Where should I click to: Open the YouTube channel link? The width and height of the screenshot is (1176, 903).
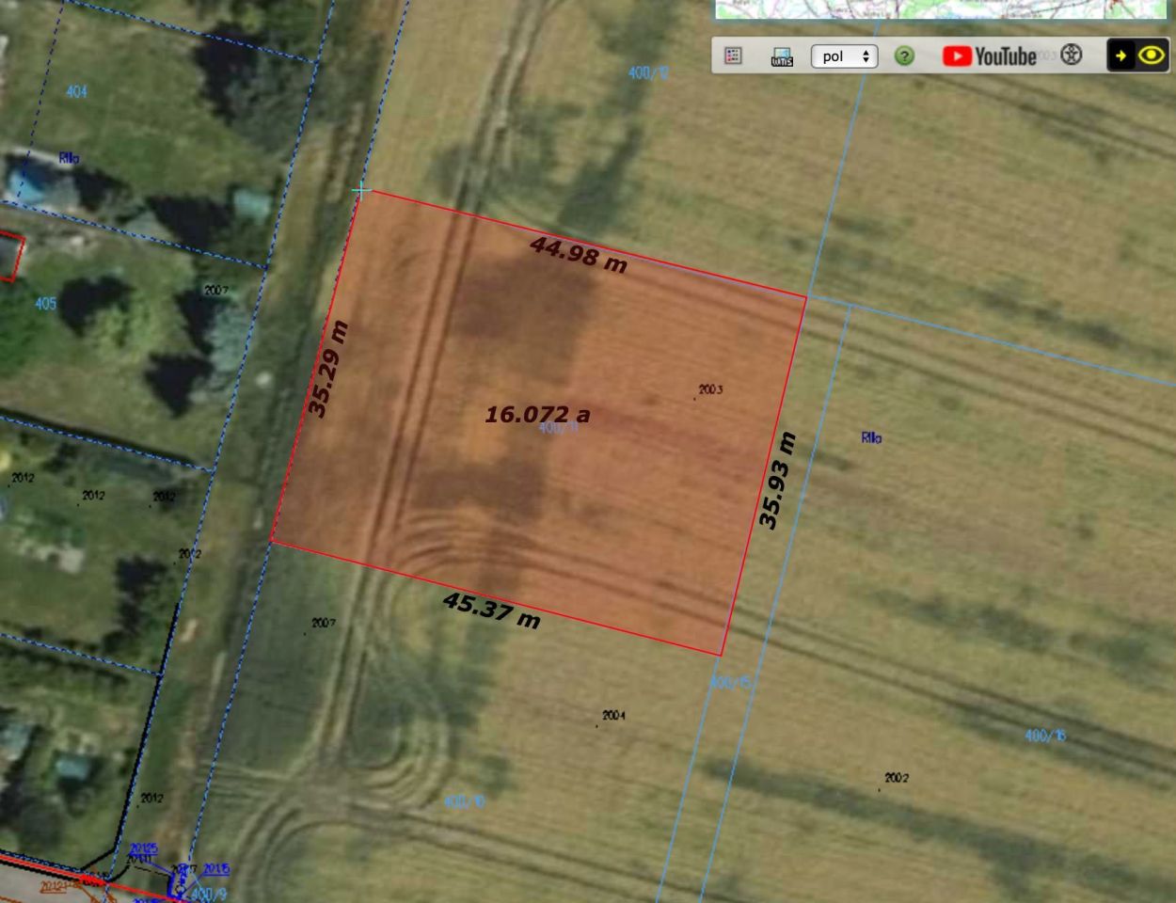coord(989,56)
